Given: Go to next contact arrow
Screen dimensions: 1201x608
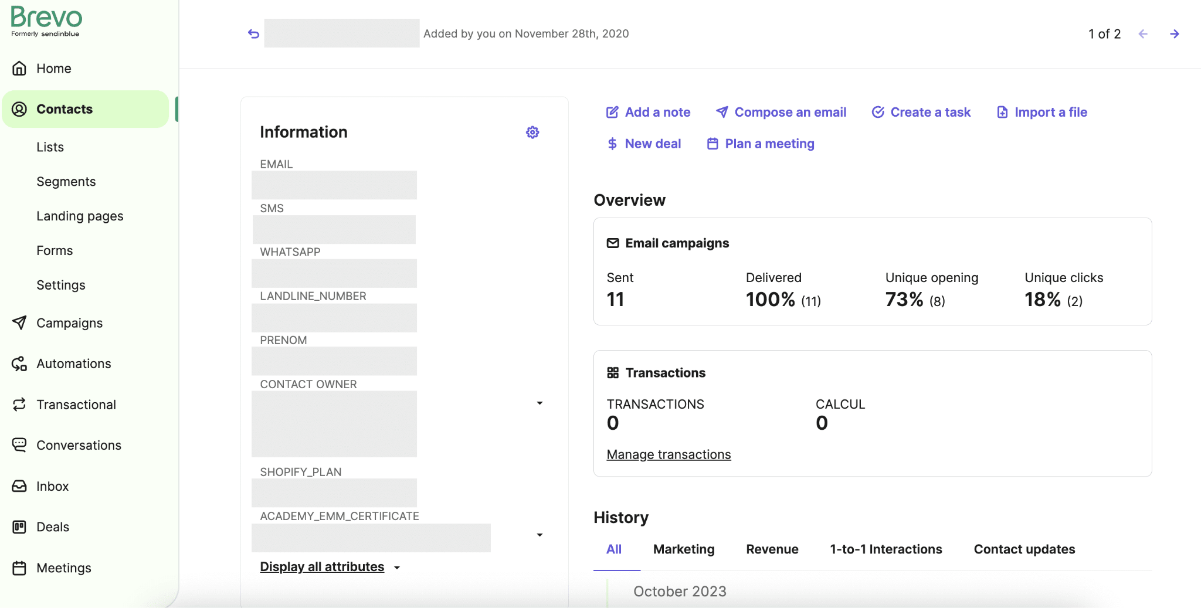Looking at the screenshot, I should [1174, 34].
